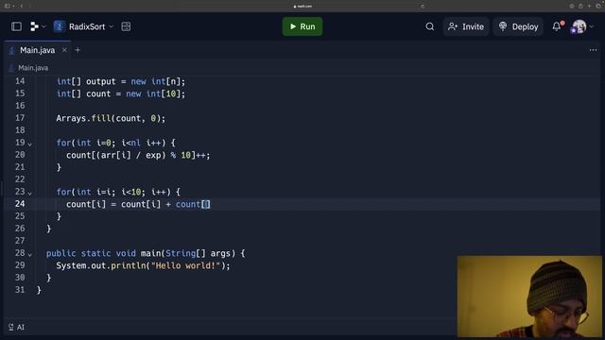Click the browser share icon
Screen dimensions: 605x340
580,7
